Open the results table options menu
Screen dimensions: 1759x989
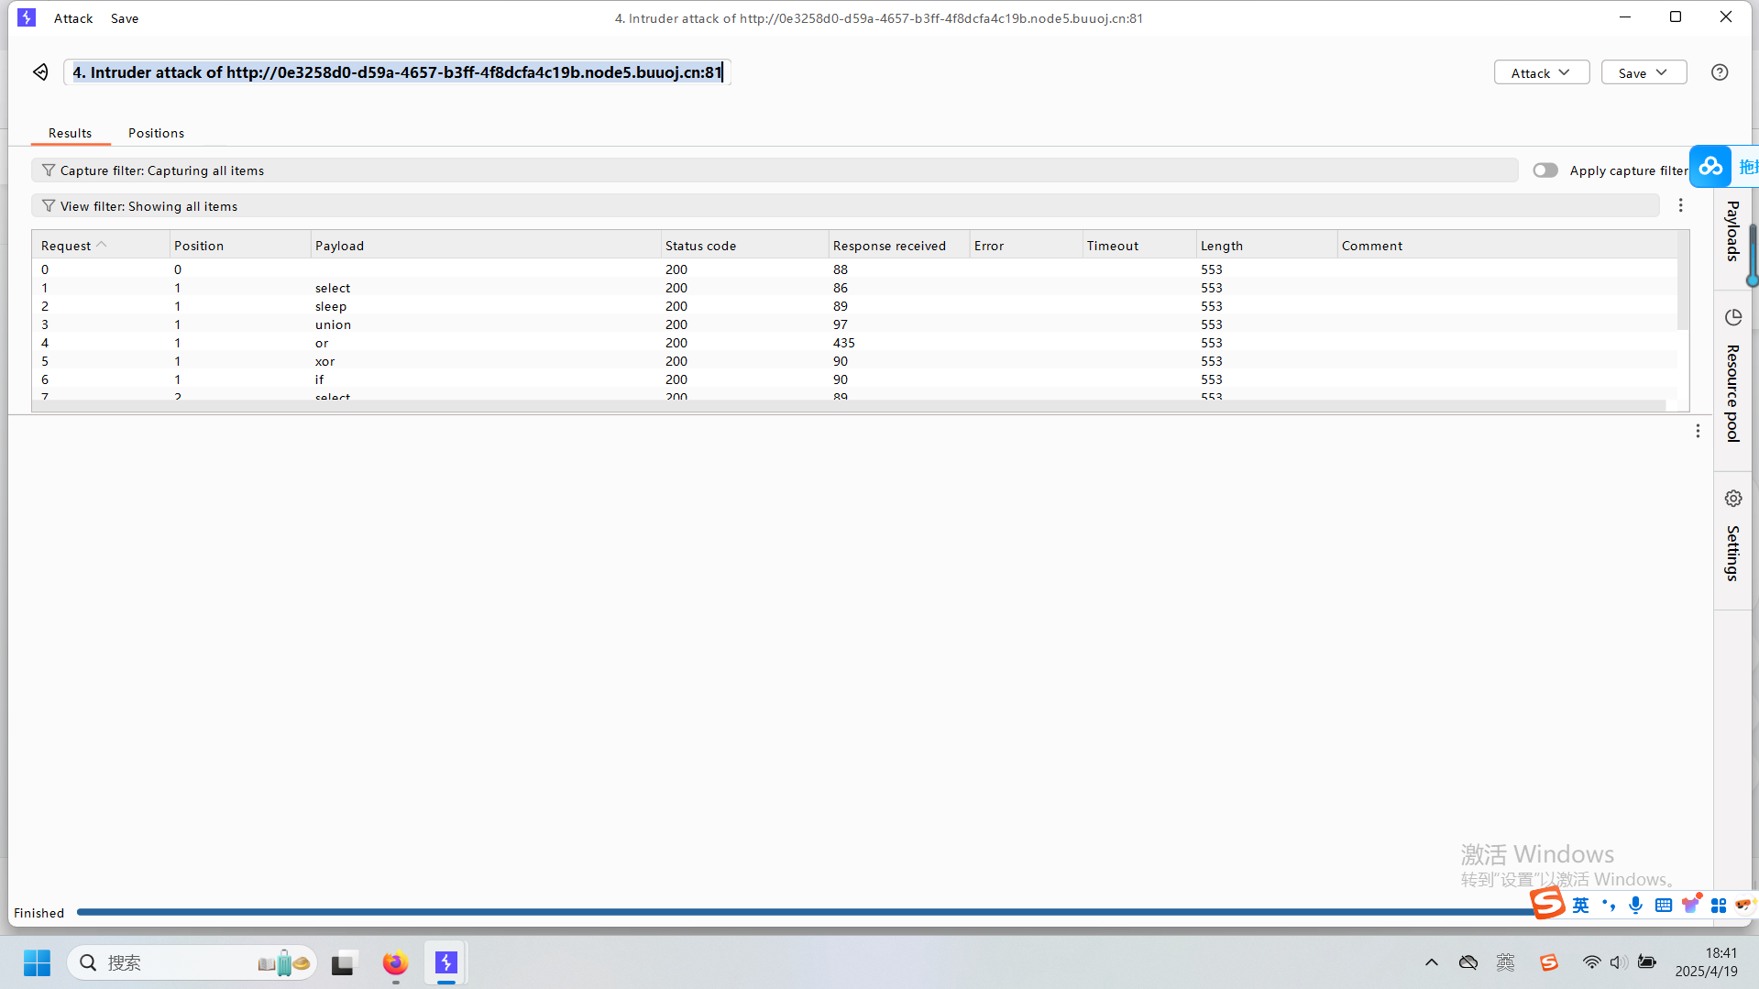pyautogui.click(x=1681, y=205)
